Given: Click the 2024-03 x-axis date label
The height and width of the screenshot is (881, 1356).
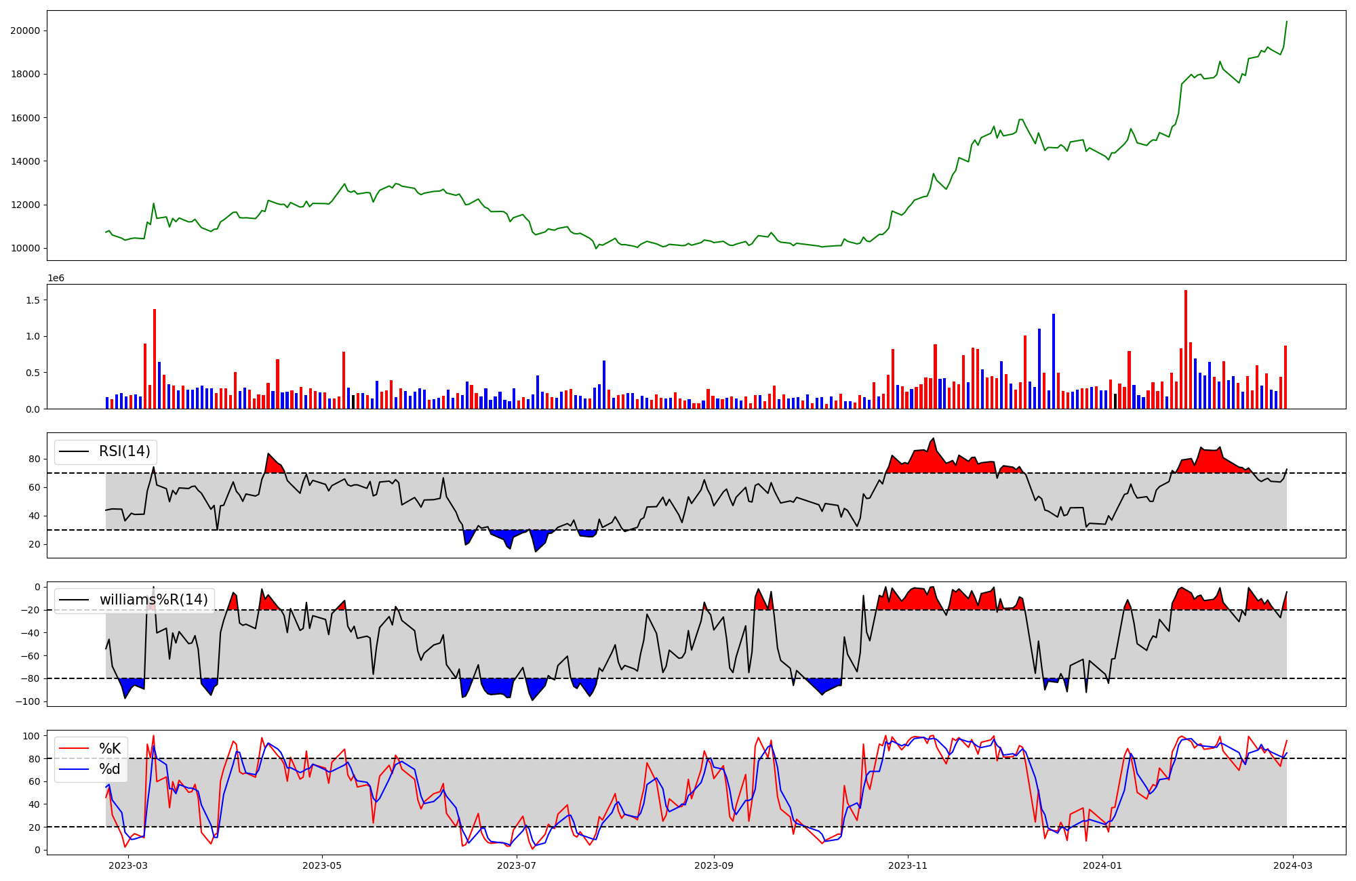Looking at the screenshot, I should coord(1293,865).
